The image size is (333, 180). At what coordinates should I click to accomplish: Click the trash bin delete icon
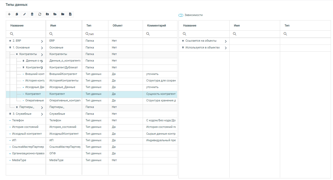(x=32, y=14)
